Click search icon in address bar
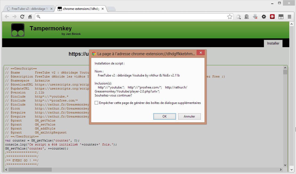The image size is (296, 174). coord(38,17)
